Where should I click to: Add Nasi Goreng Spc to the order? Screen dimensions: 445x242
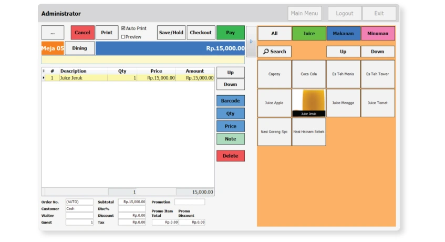pyautogui.click(x=274, y=132)
